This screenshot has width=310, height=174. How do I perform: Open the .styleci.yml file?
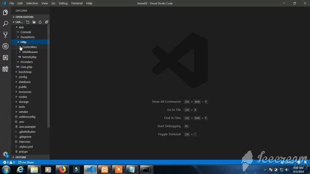click(26, 147)
